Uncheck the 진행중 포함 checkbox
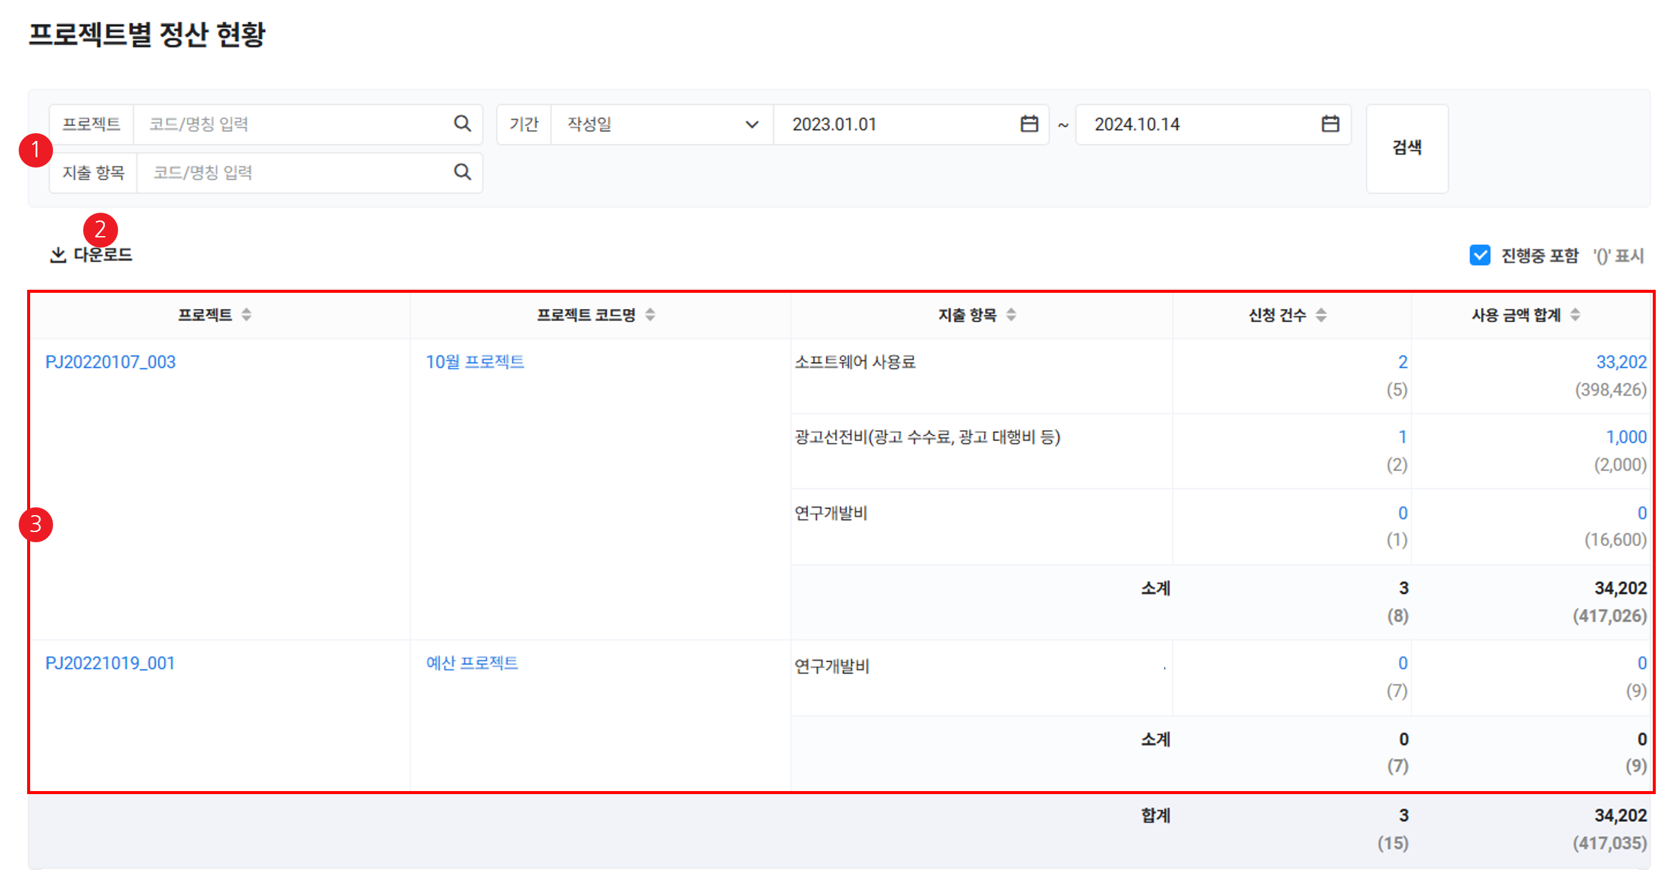Viewport: 1663px width, 870px height. 1480,255
